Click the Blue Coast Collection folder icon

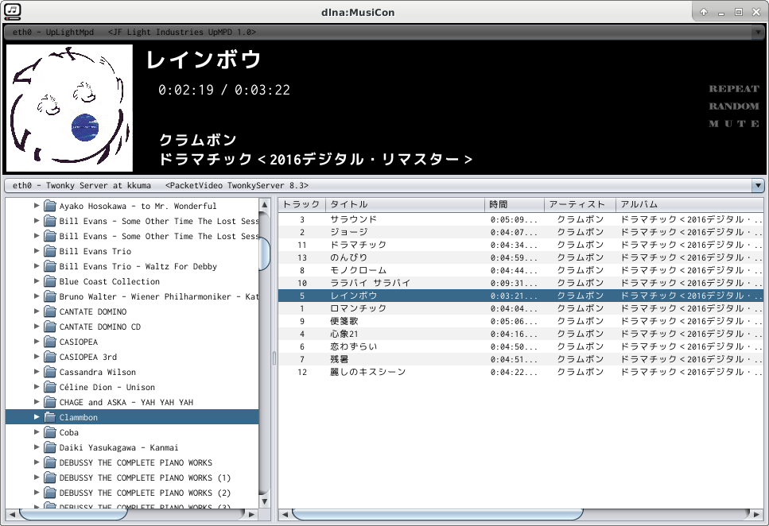pos(49,281)
